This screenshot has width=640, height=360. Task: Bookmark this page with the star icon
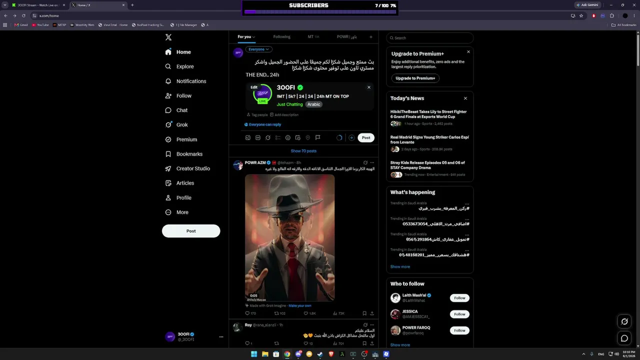click(581, 15)
